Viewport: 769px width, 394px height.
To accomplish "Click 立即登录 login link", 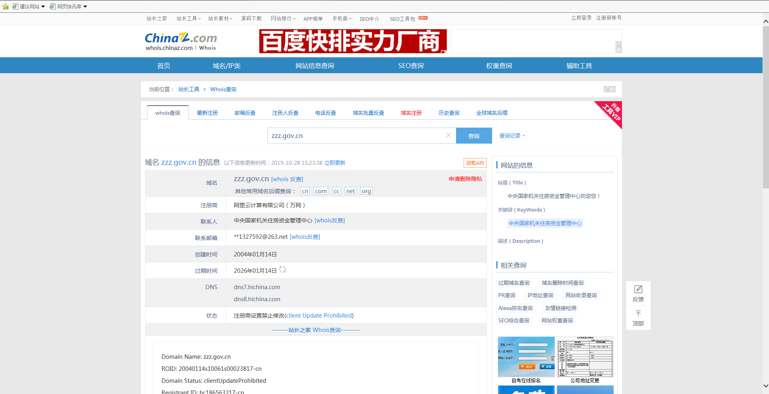I will [x=581, y=18].
